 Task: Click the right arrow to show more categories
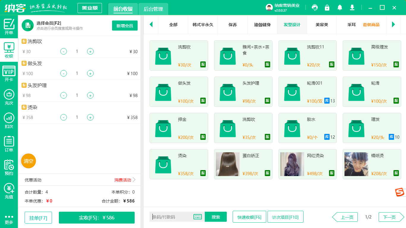tap(394, 25)
